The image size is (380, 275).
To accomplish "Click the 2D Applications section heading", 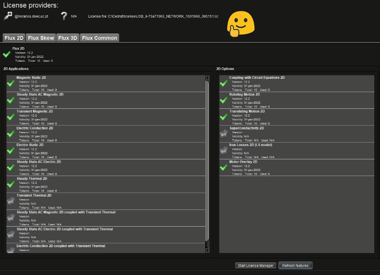I will tap(16, 69).
